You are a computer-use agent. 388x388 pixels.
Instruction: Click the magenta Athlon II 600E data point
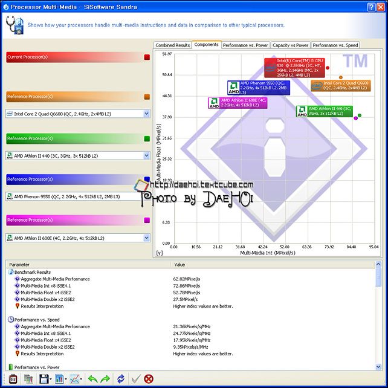point(355,118)
